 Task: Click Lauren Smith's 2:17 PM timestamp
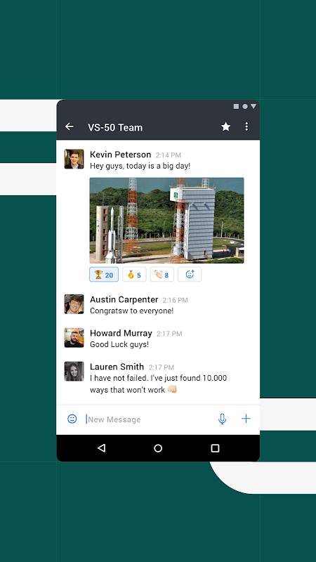tap(162, 367)
